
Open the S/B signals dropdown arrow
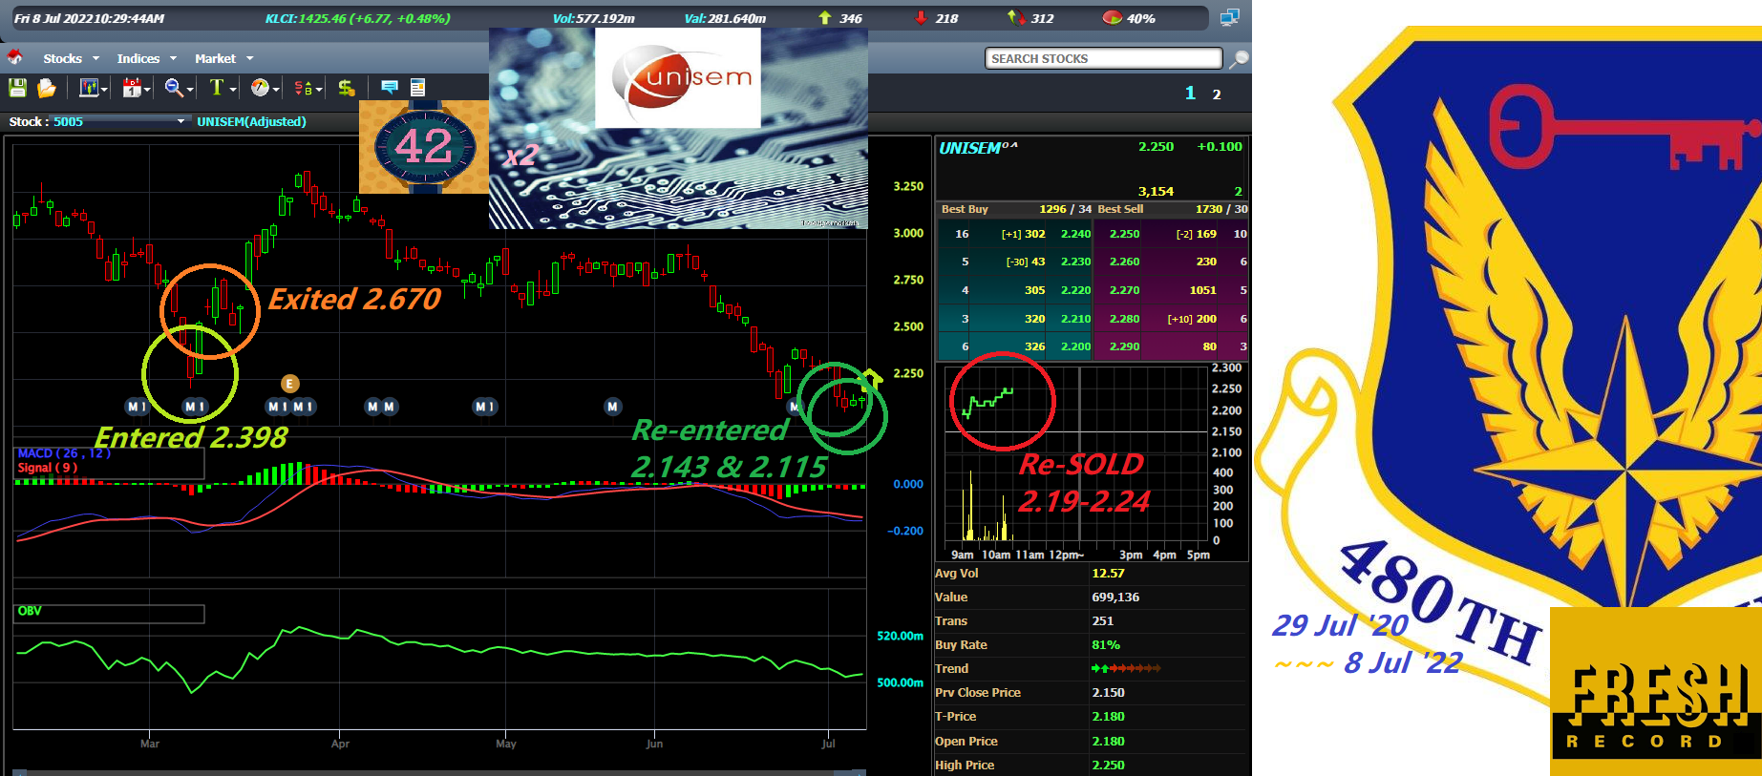[x=318, y=90]
